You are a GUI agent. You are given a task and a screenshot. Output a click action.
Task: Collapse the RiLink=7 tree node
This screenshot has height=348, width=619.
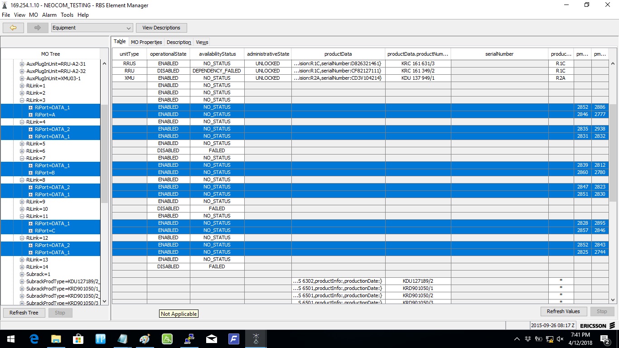tap(22, 158)
